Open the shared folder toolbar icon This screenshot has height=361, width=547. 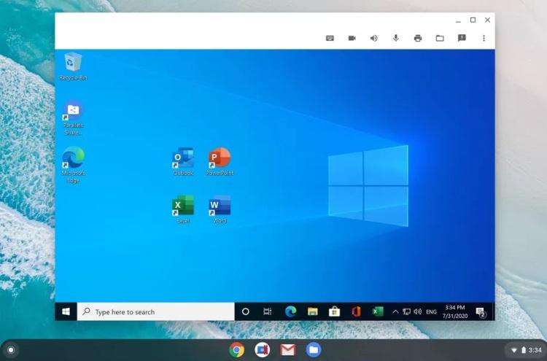(440, 38)
